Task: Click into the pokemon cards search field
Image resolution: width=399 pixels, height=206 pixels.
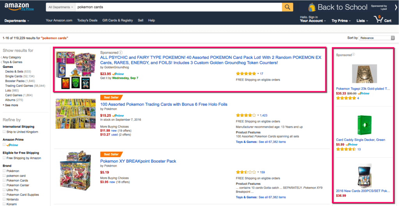Action: pyautogui.click(x=177, y=7)
